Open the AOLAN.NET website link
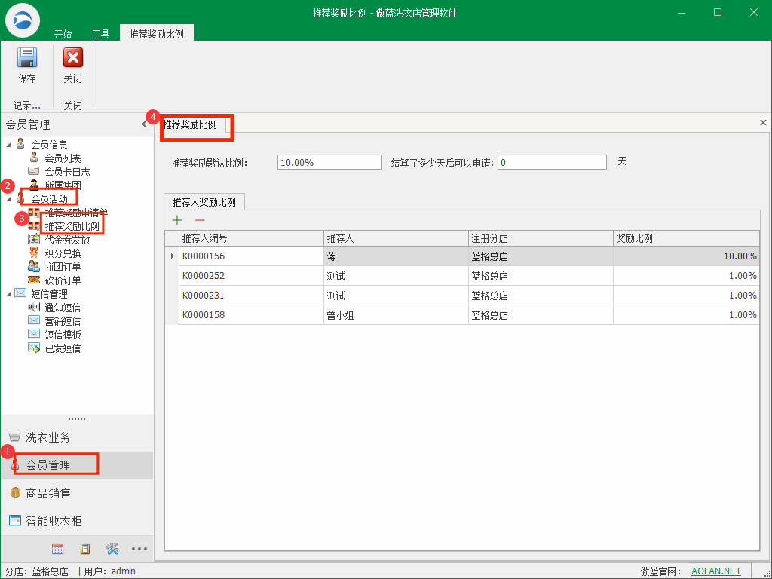This screenshot has width=772, height=579. [716, 571]
